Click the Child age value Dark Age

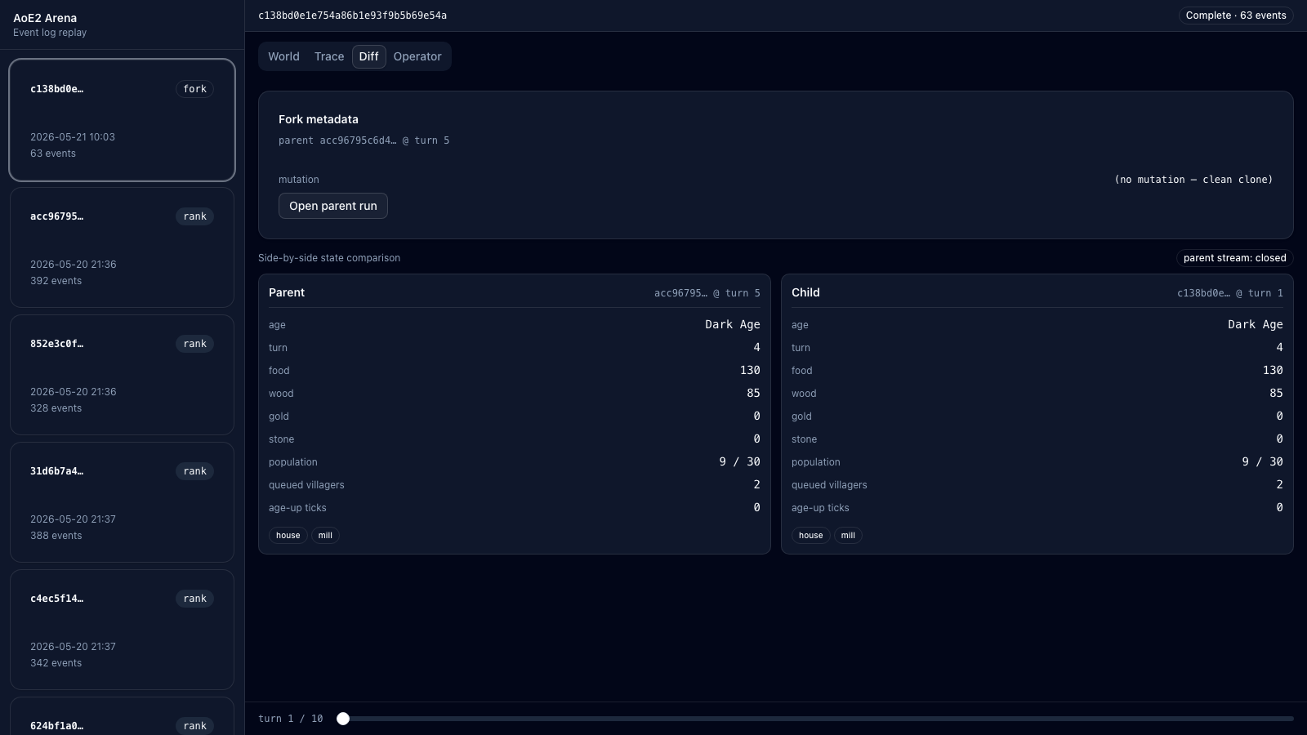point(1255,324)
